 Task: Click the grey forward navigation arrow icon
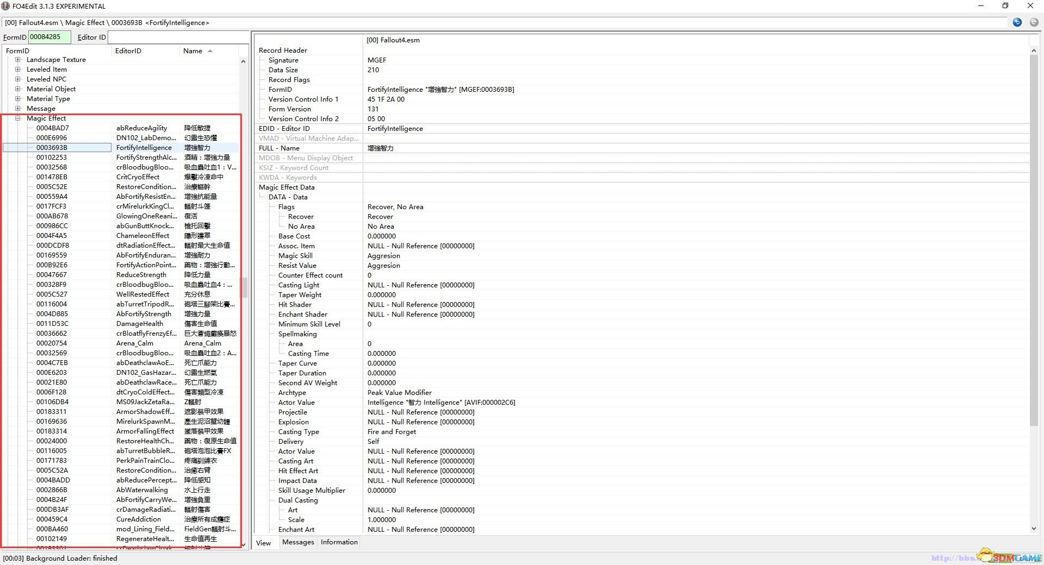(x=1034, y=22)
